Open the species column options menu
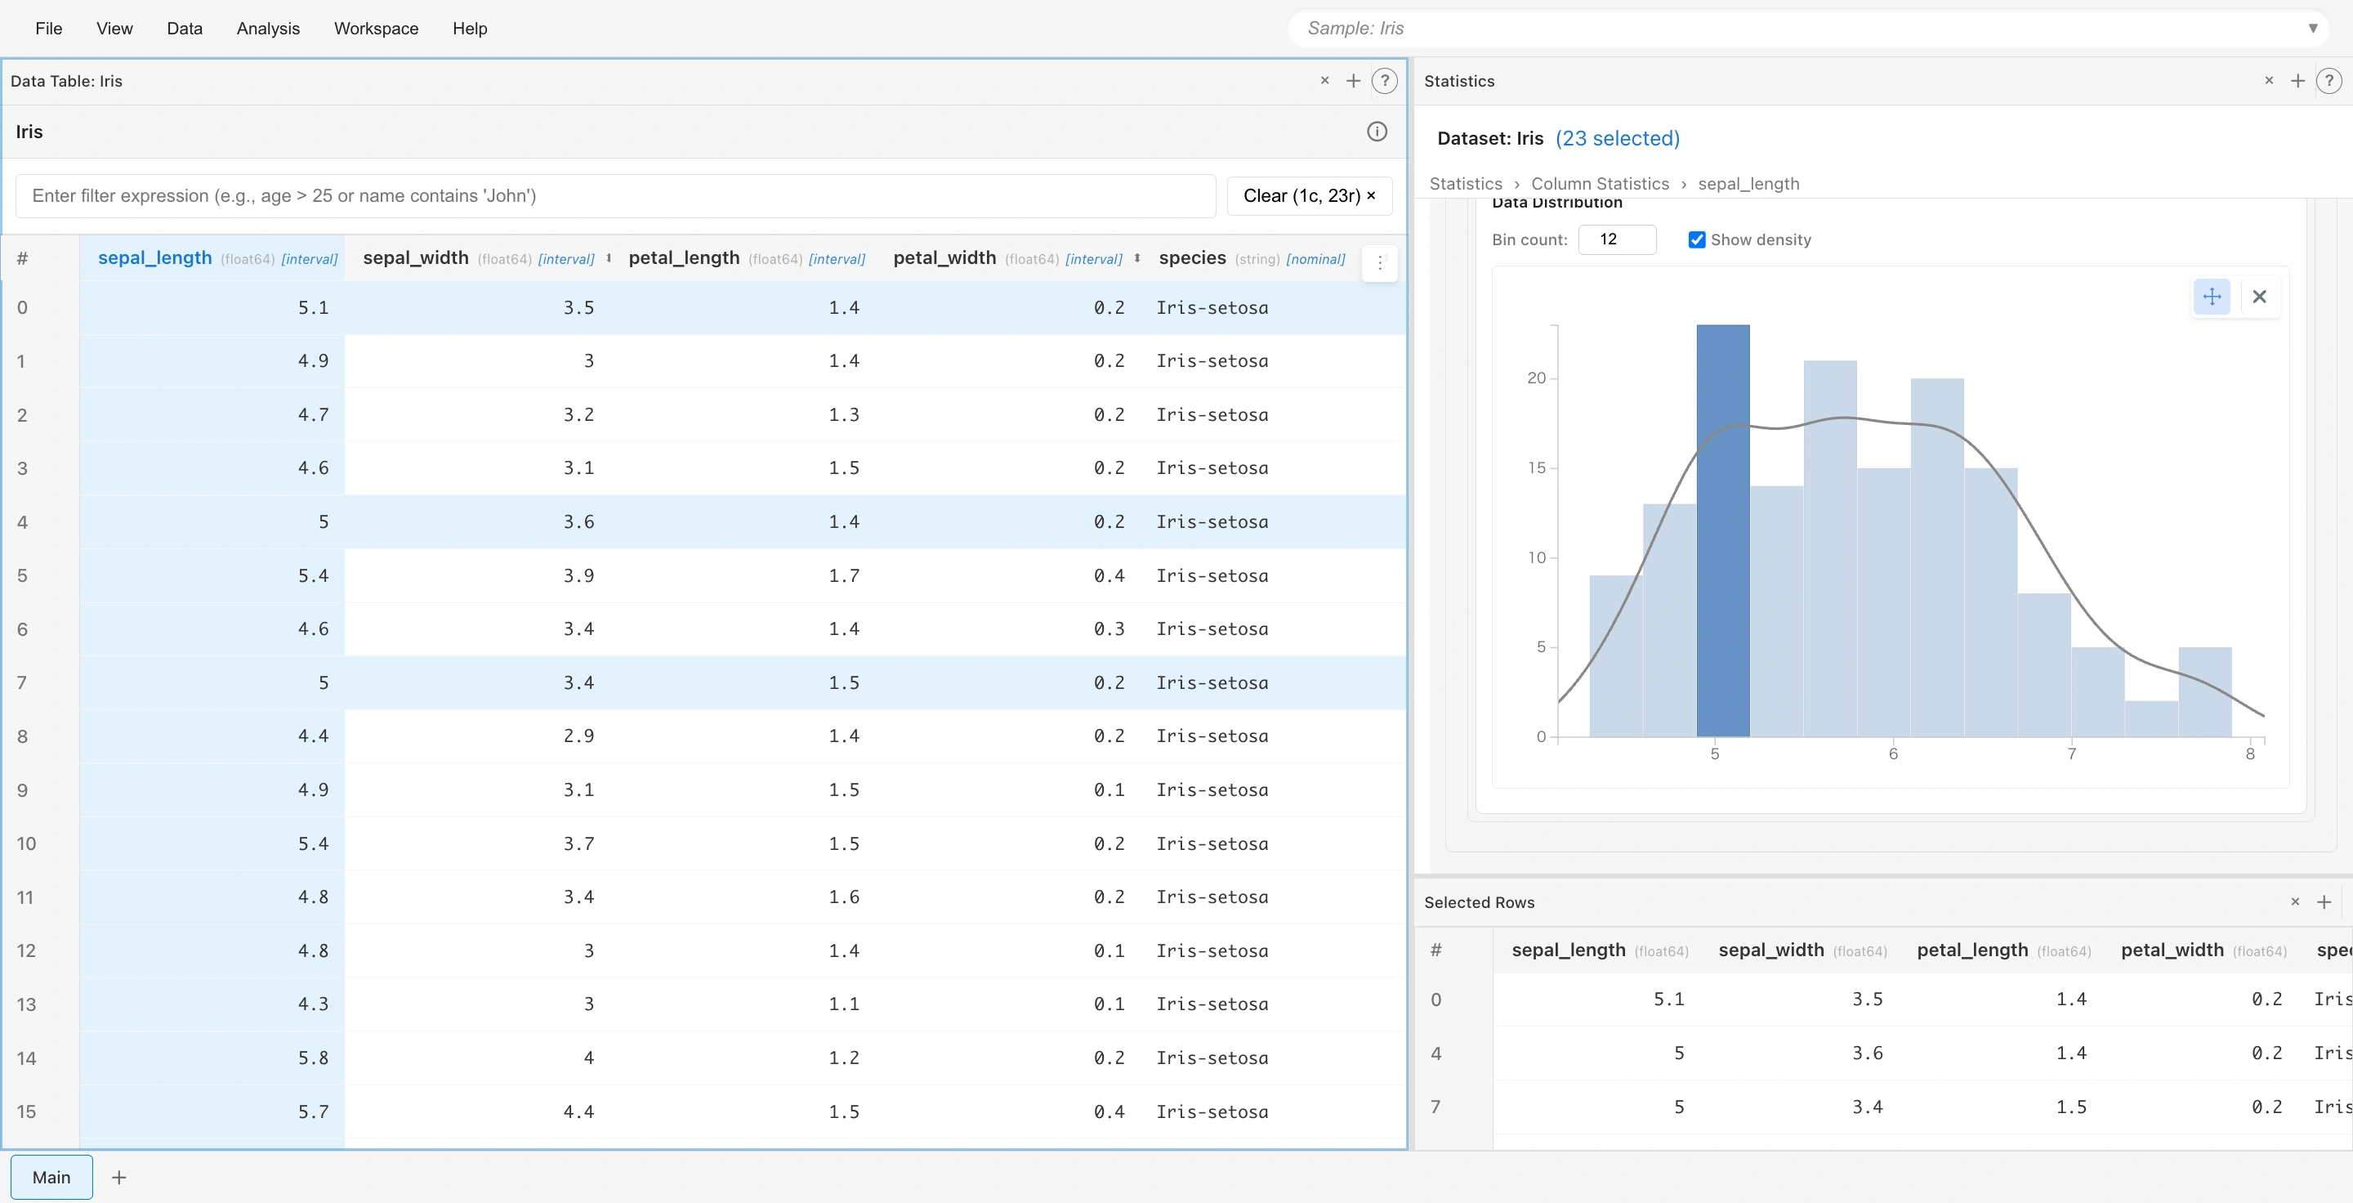This screenshot has height=1203, width=2353. (1379, 263)
